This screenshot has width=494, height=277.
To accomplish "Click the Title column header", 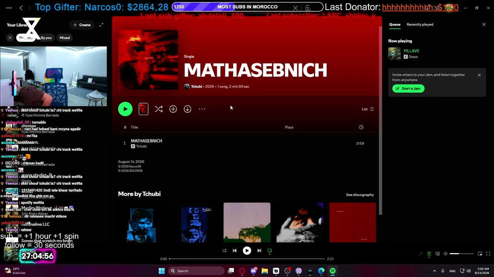I will click(x=134, y=127).
